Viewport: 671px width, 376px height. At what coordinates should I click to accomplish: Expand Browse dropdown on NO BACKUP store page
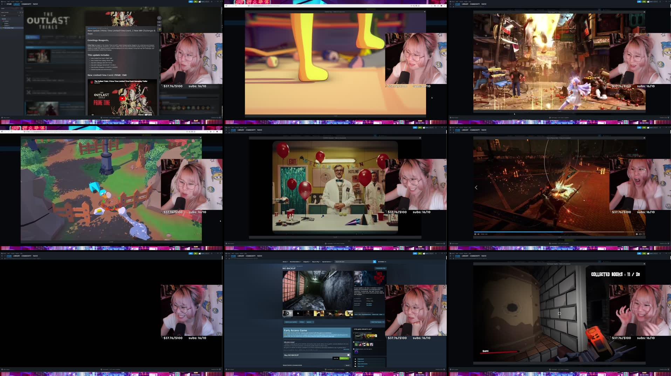[285, 262]
